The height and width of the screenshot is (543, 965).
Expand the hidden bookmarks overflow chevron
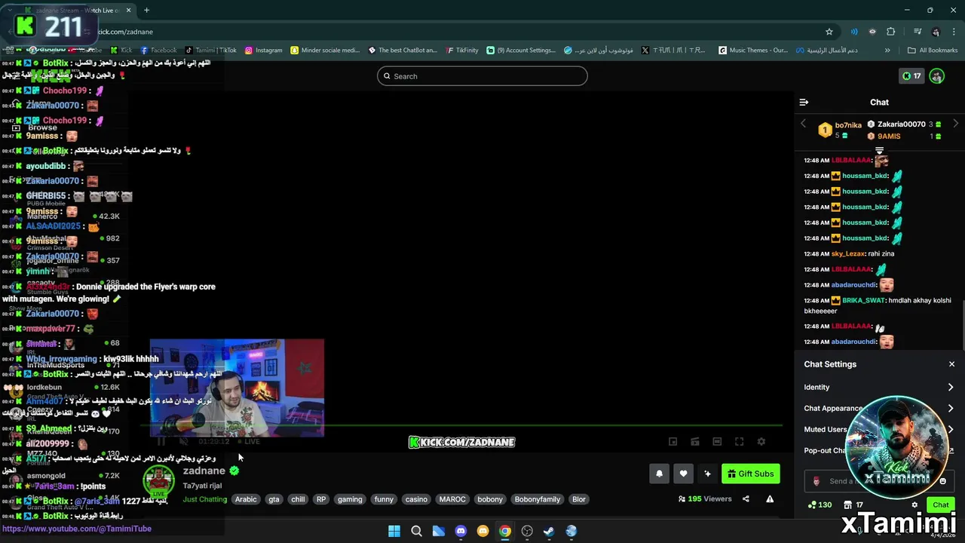pos(887,51)
